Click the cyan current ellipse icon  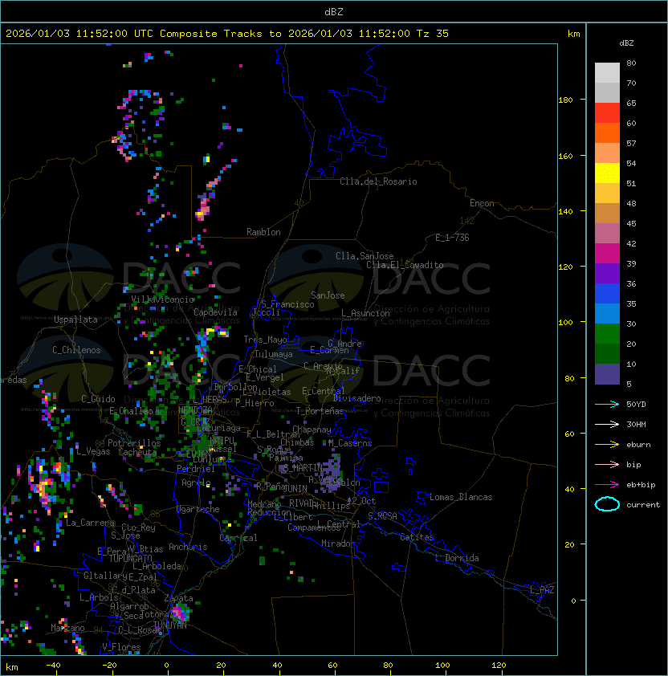tap(607, 504)
